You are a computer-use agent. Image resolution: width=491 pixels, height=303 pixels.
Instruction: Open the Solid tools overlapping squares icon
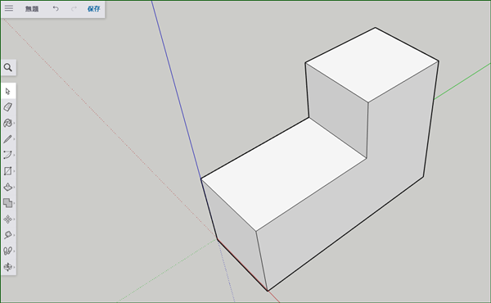pyautogui.click(x=8, y=203)
